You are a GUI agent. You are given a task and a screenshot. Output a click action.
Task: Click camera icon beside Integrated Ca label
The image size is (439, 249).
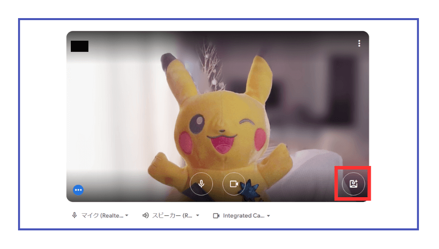pos(216,215)
